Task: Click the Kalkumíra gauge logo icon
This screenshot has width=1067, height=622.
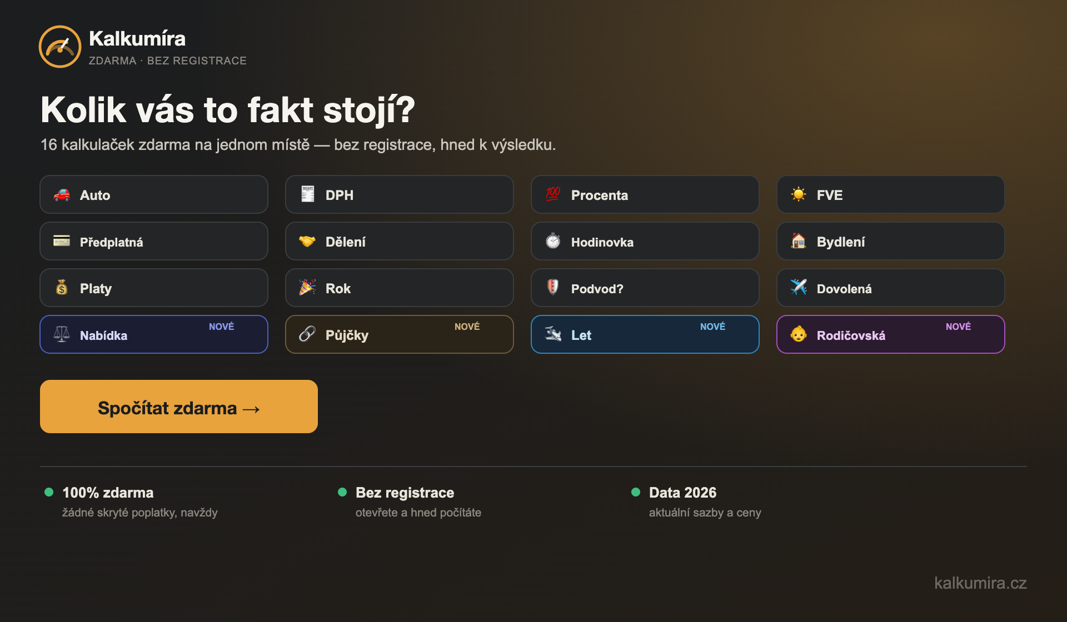Action: tap(60, 47)
